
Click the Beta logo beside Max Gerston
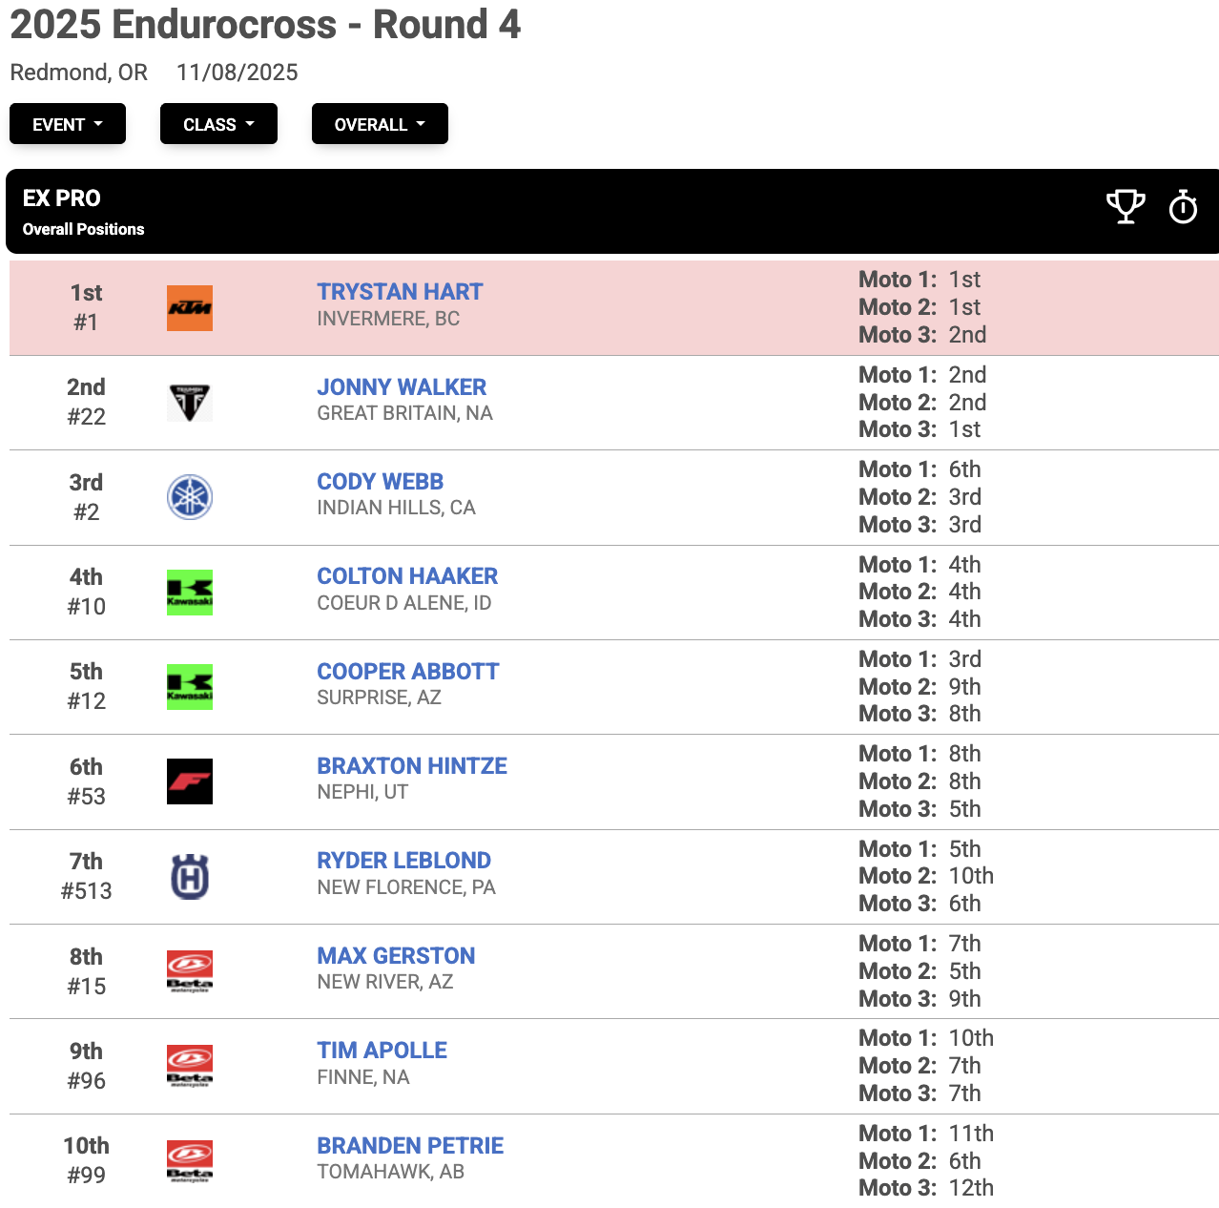(190, 971)
